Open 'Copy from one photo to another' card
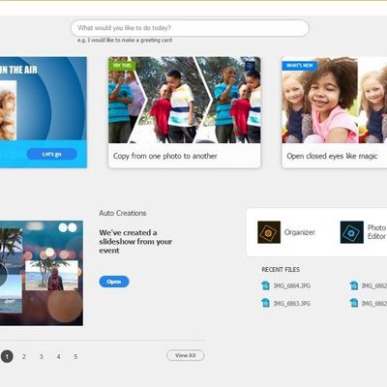The image size is (387, 387). click(x=185, y=112)
